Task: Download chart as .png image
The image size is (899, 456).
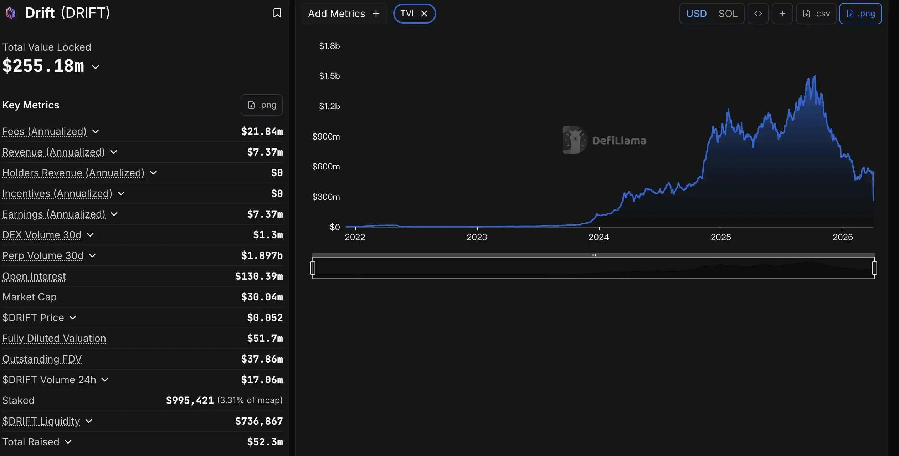Action: (861, 14)
